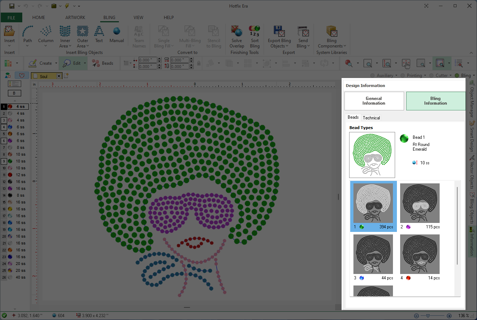Expand the Edit tool dropdown arrow
Screen dimensions: 477x320
[85, 63]
